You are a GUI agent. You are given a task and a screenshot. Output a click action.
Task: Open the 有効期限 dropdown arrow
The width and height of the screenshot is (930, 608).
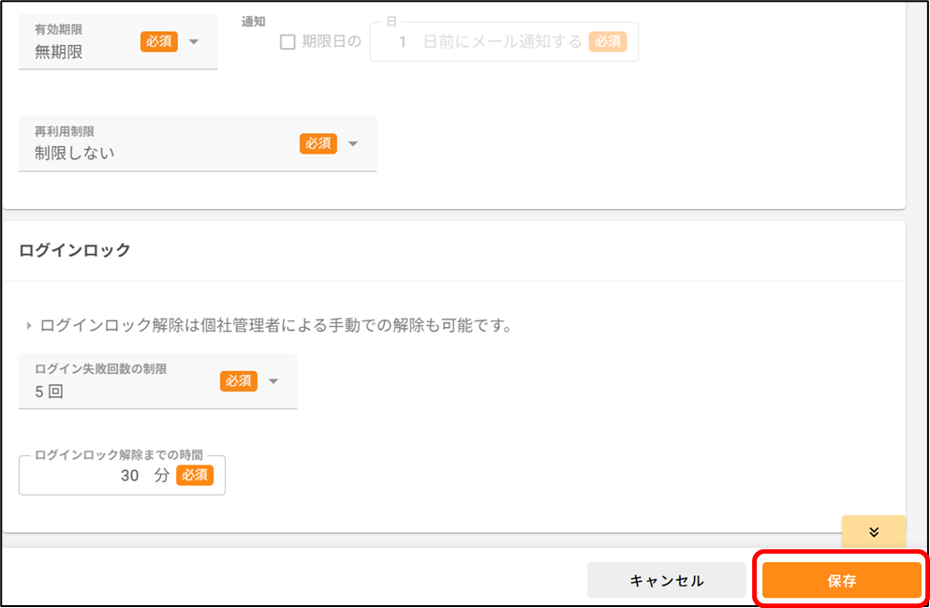(x=193, y=42)
